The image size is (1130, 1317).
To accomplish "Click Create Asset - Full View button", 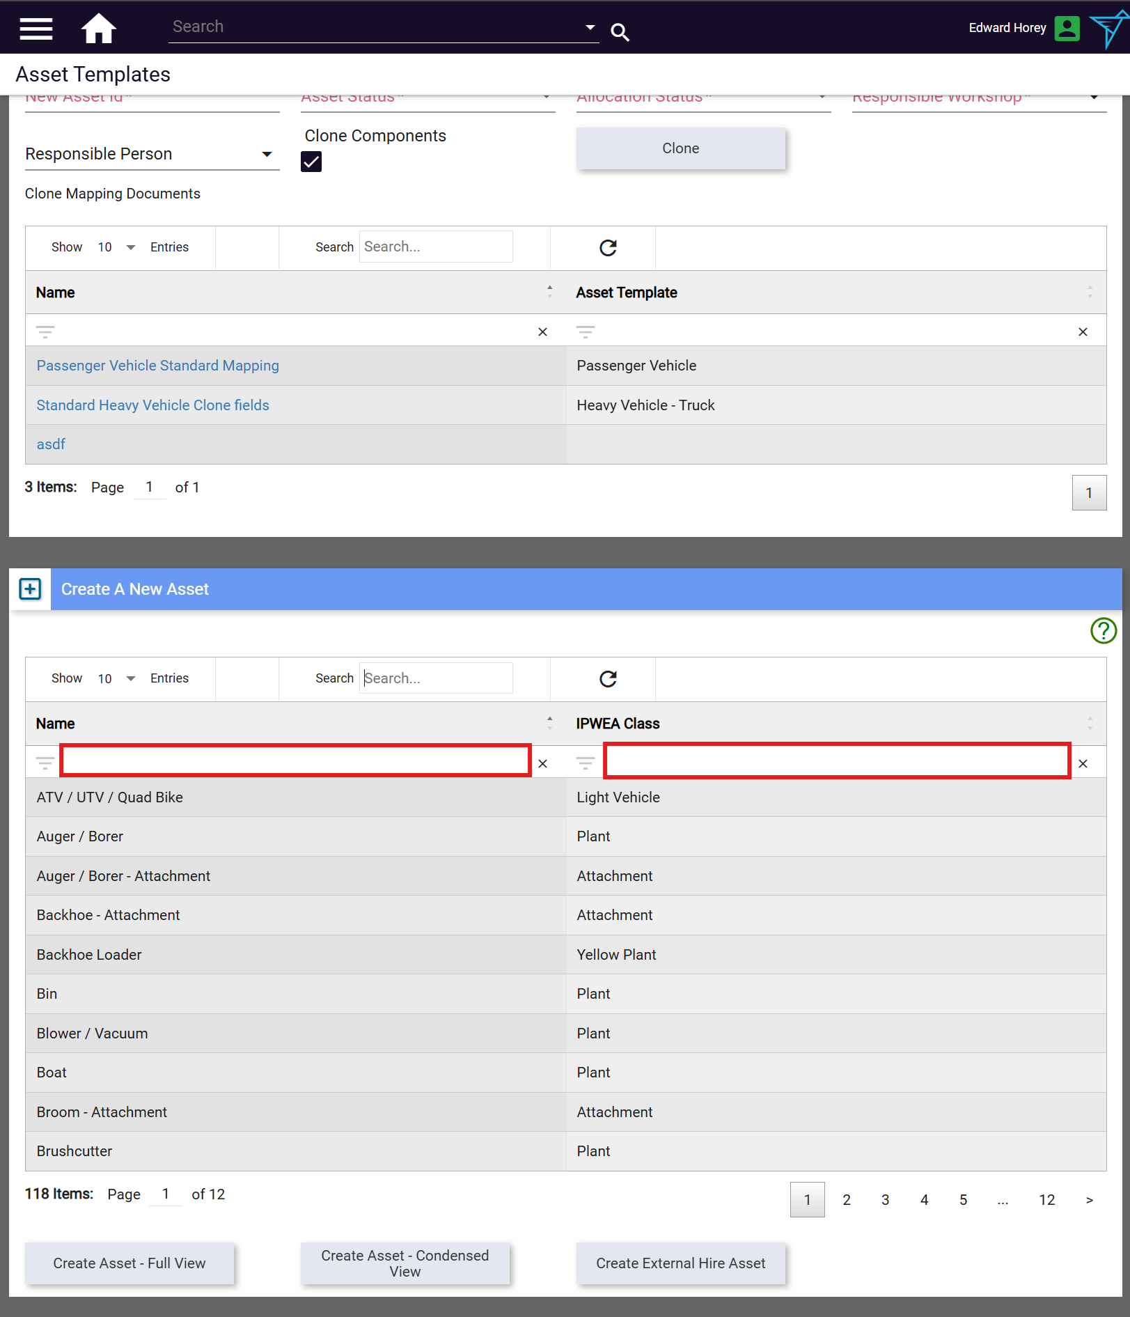I will click(x=130, y=1263).
